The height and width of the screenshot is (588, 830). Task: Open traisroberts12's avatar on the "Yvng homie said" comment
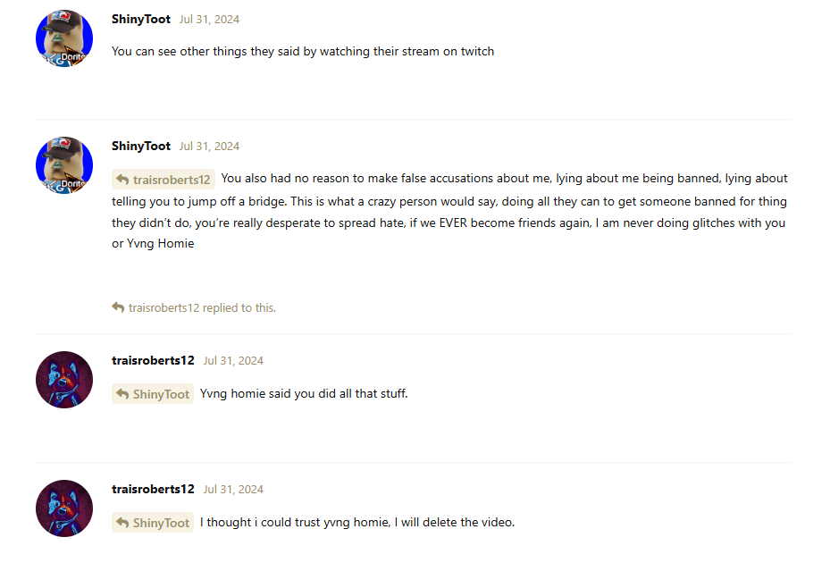click(x=64, y=380)
